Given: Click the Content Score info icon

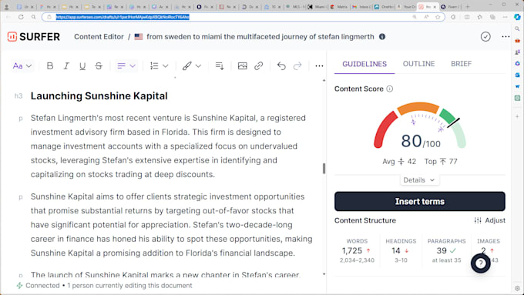Looking at the screenshot, I should tap(390, 89).
